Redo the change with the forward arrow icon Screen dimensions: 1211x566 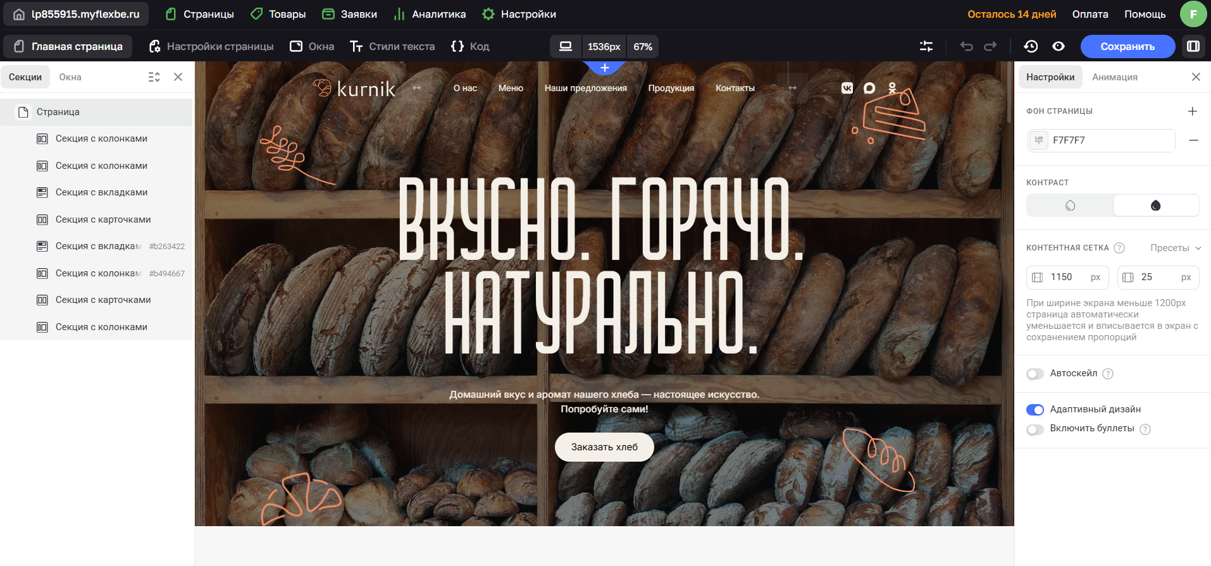(990, 46)
